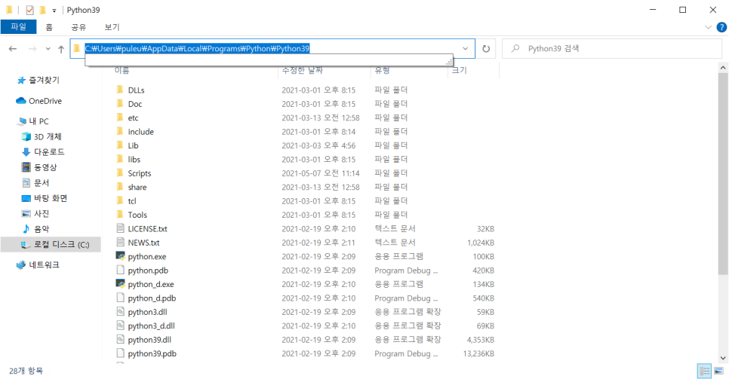Select the libs folder icon
Viewport: 729px width, 379px height.
click(x=120, y=159)
